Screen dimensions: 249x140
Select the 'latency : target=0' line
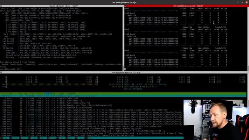[40, 58]
